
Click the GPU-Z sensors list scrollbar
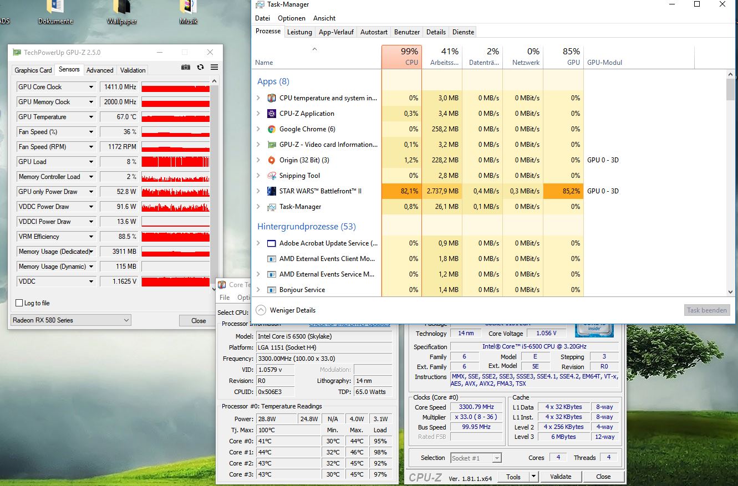[215, 183]
